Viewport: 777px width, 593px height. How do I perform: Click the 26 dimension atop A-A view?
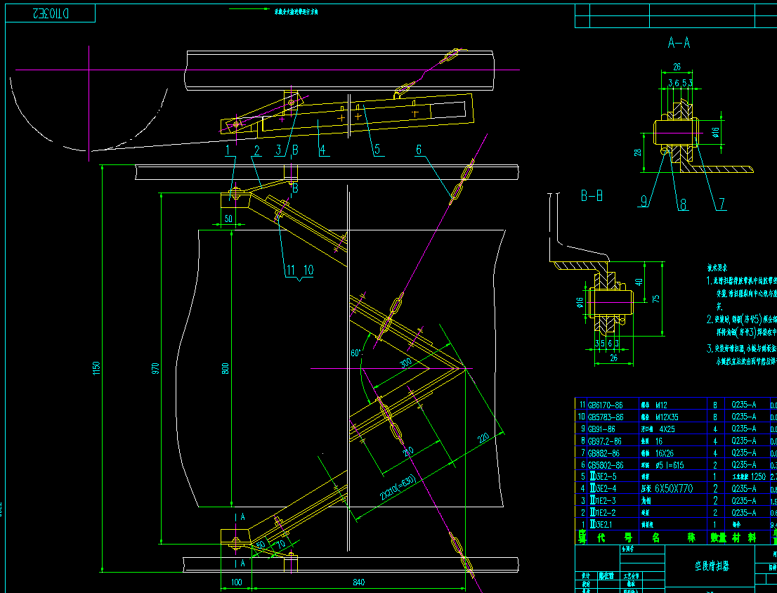click(x=677, y=66)
